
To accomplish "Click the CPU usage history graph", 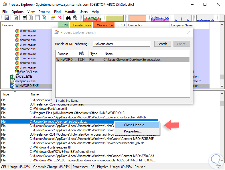I will pyautogui.click(x=92, y=18).
